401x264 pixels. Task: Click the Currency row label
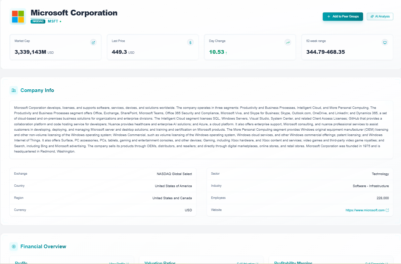pos(20,210)
